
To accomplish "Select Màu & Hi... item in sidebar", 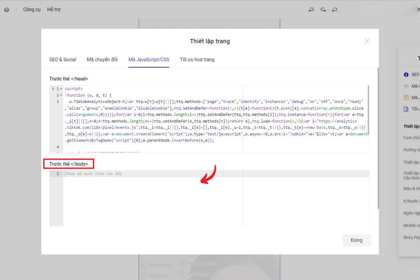I will (411, 189).
